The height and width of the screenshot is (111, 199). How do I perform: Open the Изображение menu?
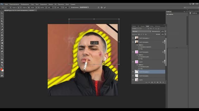(x=25, y=4)
